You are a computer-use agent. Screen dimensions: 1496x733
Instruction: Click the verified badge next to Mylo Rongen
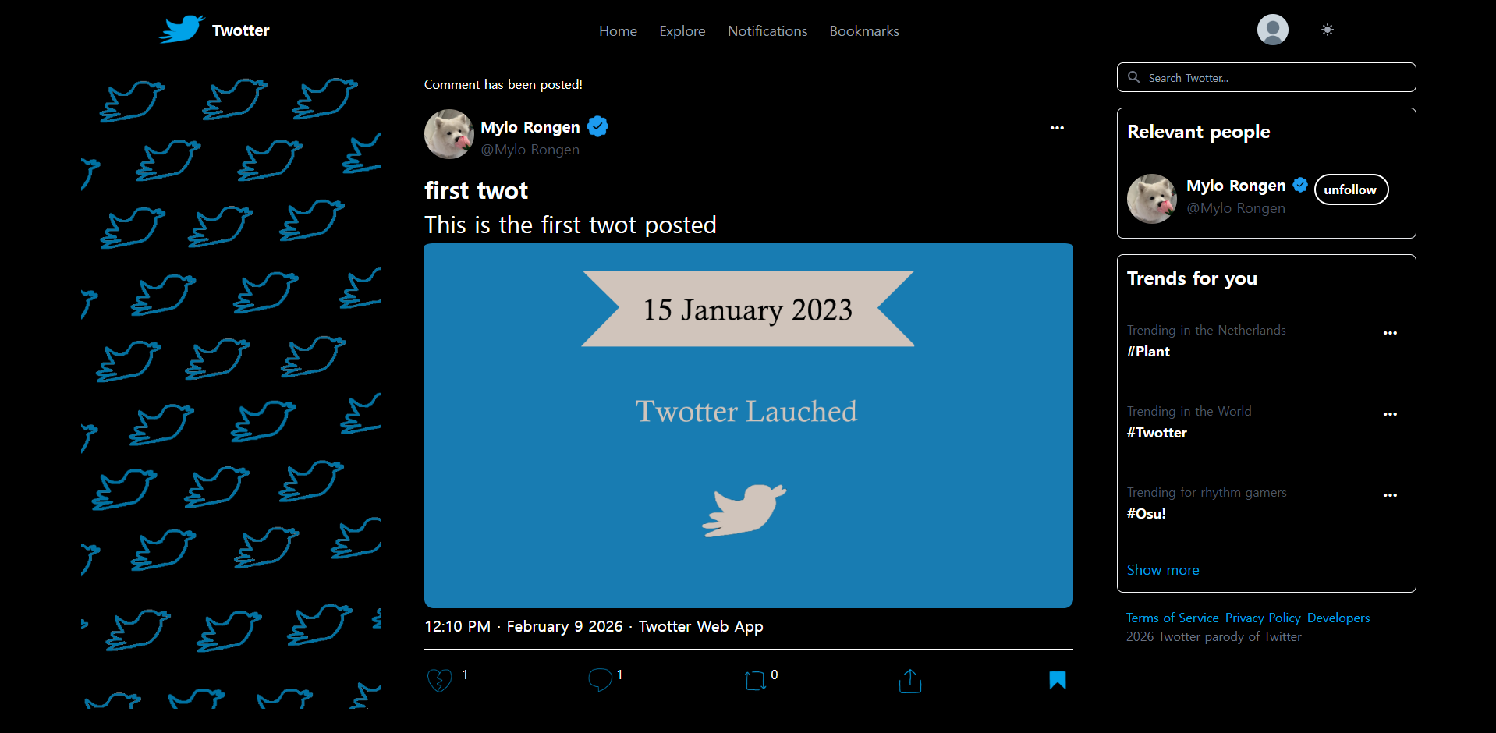click(x=597, y=126)
